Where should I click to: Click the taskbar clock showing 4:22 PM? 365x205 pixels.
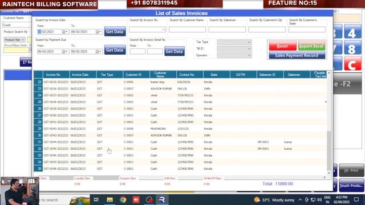(x=342, y=200)
